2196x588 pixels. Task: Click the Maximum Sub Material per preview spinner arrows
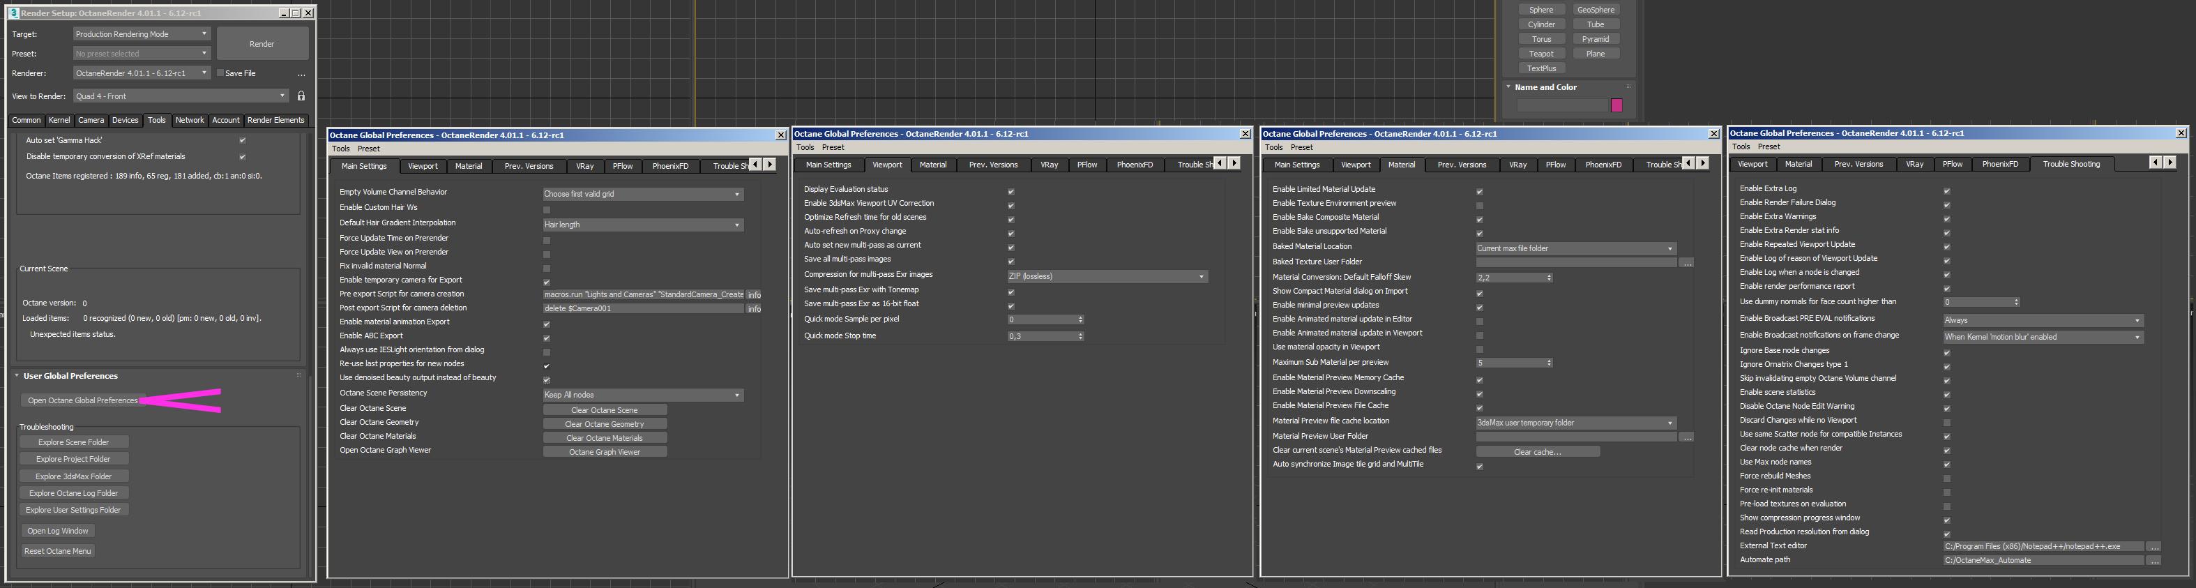pos(1549,363)
